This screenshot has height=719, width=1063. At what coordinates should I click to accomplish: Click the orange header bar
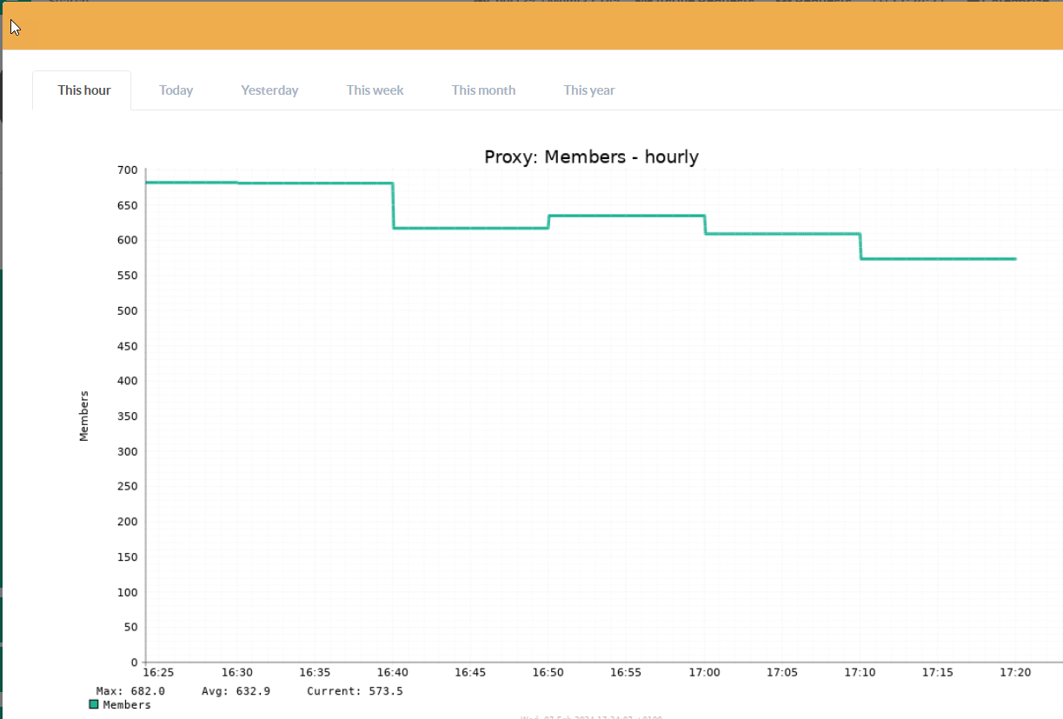[531, 26]
